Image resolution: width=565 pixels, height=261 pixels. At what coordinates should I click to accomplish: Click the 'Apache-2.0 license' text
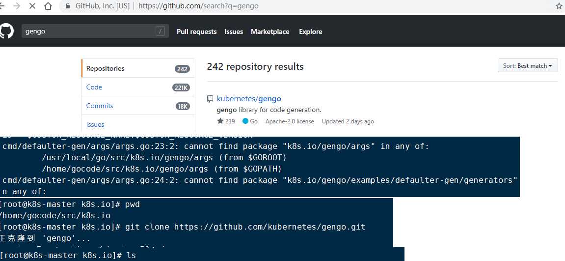(290, 121)
